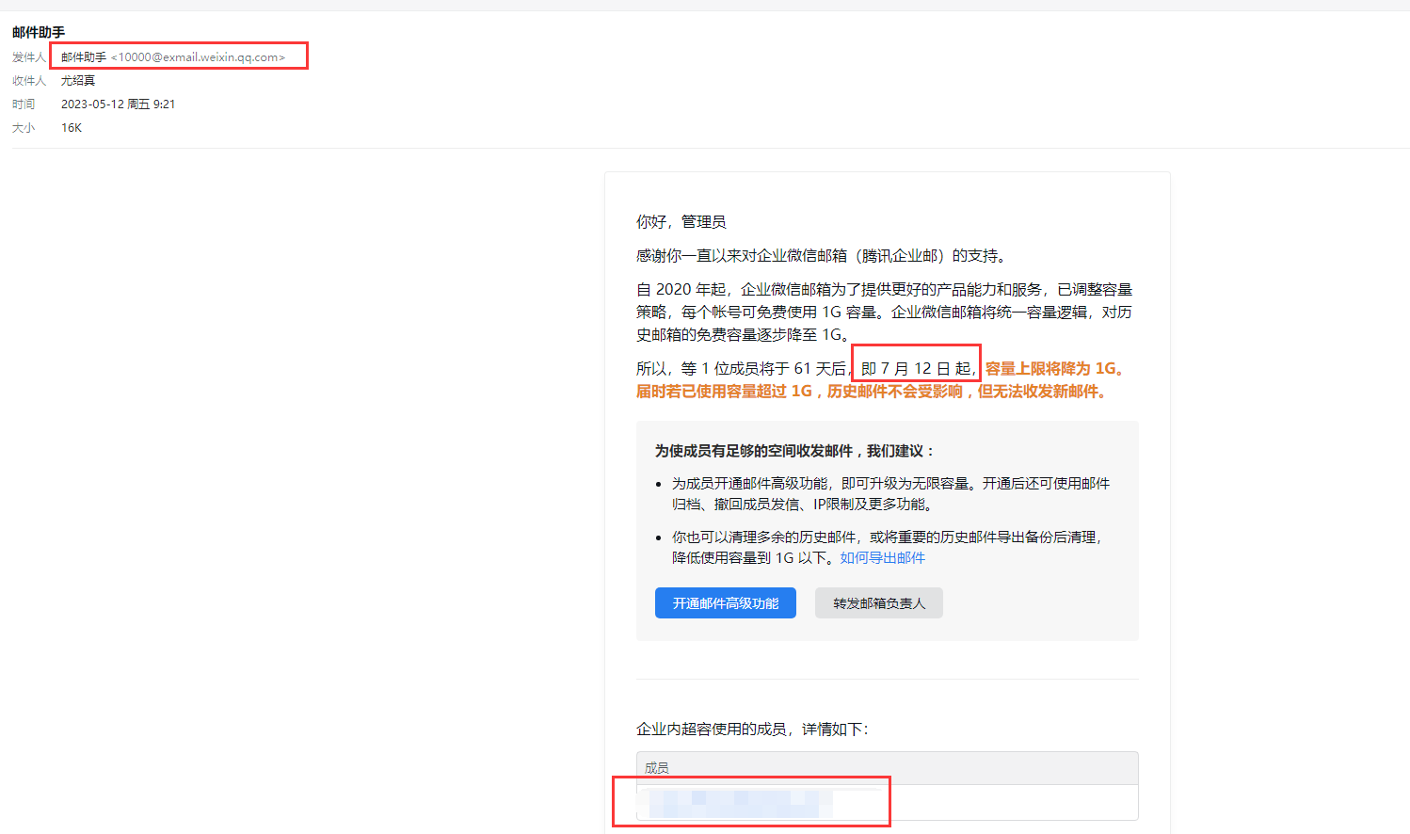The height and width of the screenshot is (834, 1410).
Task: Click the bold email subject 邮件助手
Action: 39,33
